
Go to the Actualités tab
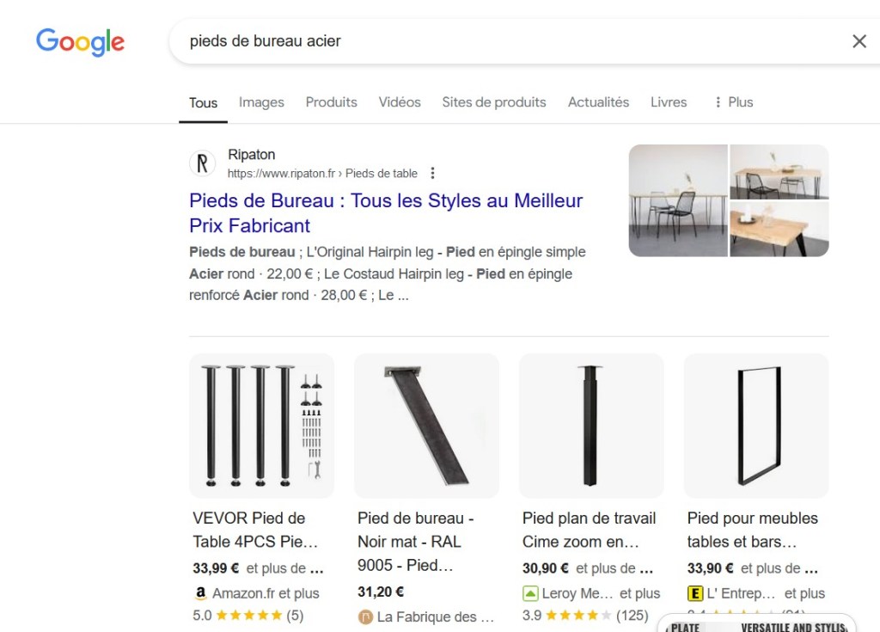coord(598,102)
